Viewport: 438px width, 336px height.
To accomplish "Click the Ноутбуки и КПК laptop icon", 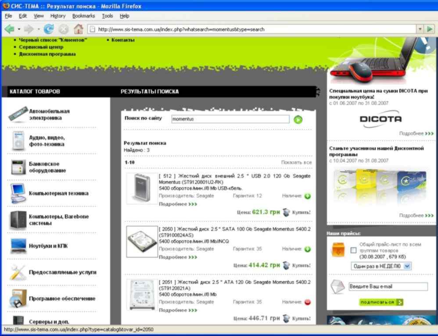I will tap(18, 246).
